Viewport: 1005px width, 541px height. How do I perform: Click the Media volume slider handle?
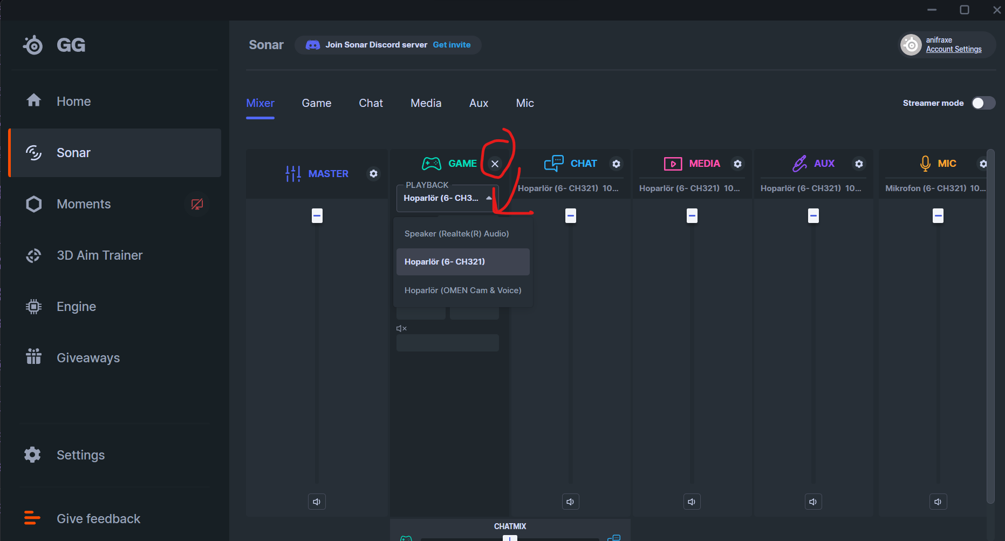pos(692,216)
